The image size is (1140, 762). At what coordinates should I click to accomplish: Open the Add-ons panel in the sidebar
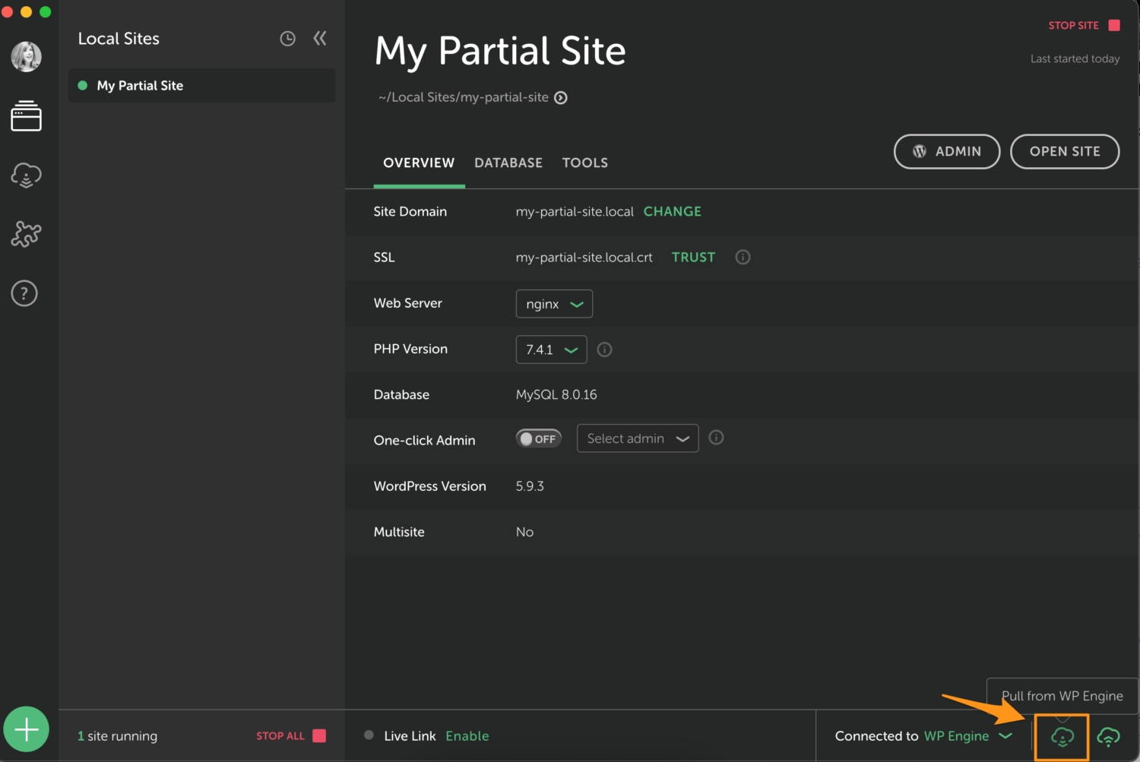pos(27,234)
